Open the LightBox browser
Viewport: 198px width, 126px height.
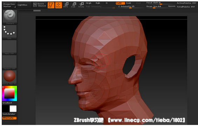click(x=24, y=5)
